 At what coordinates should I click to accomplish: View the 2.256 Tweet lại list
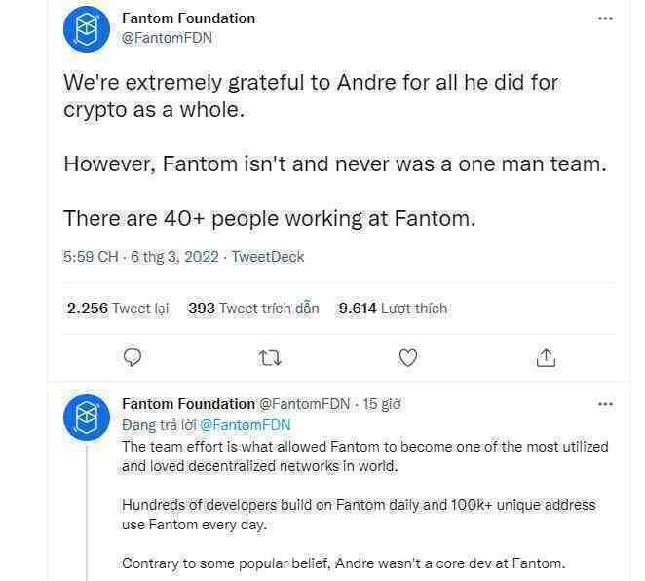click(x=117, y=309)
